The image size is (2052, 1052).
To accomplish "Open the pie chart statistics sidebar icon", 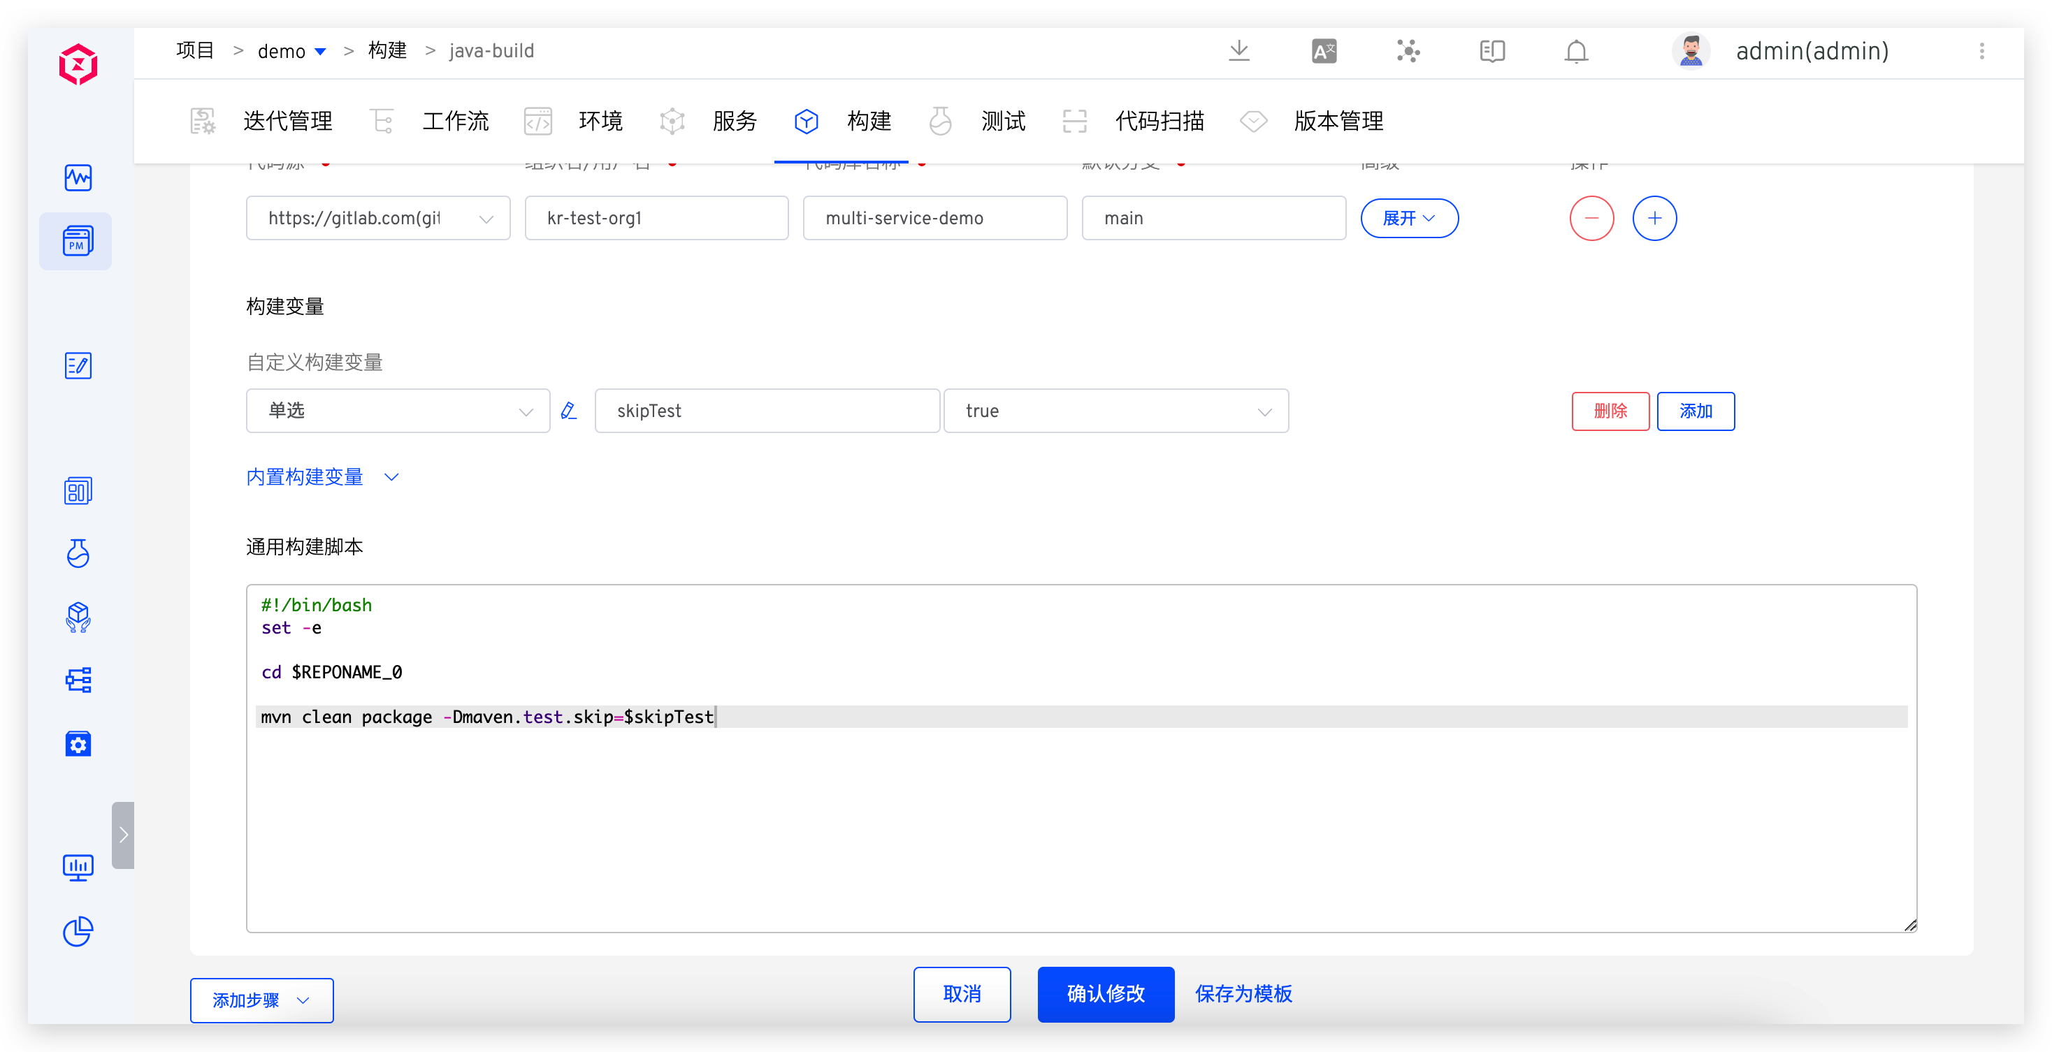I will coord(78,931).
